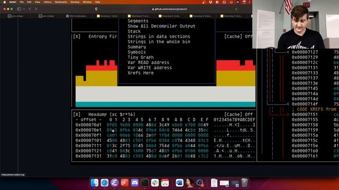Open the History menu

(x=48, y=2)
